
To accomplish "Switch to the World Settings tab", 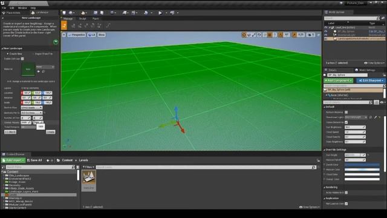I will pos(365,70).
